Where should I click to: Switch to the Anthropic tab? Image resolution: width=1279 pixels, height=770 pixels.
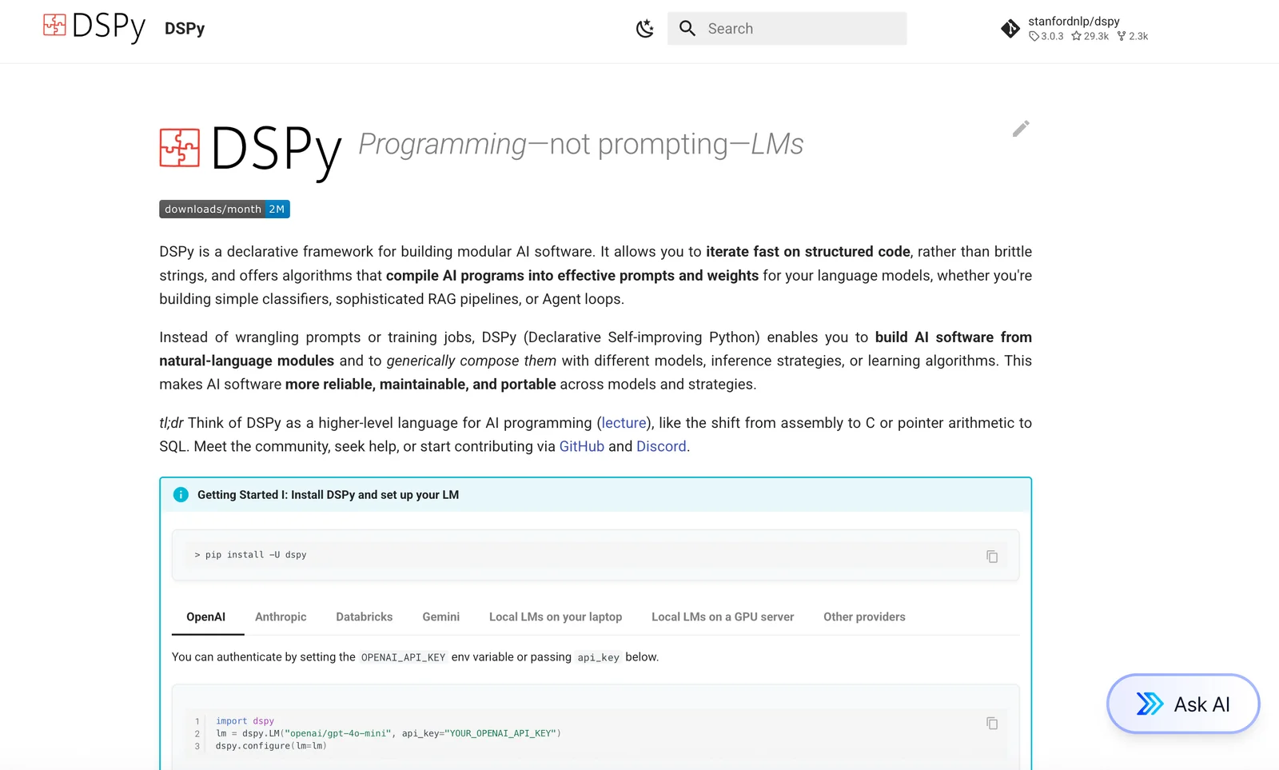click(281, 616)
